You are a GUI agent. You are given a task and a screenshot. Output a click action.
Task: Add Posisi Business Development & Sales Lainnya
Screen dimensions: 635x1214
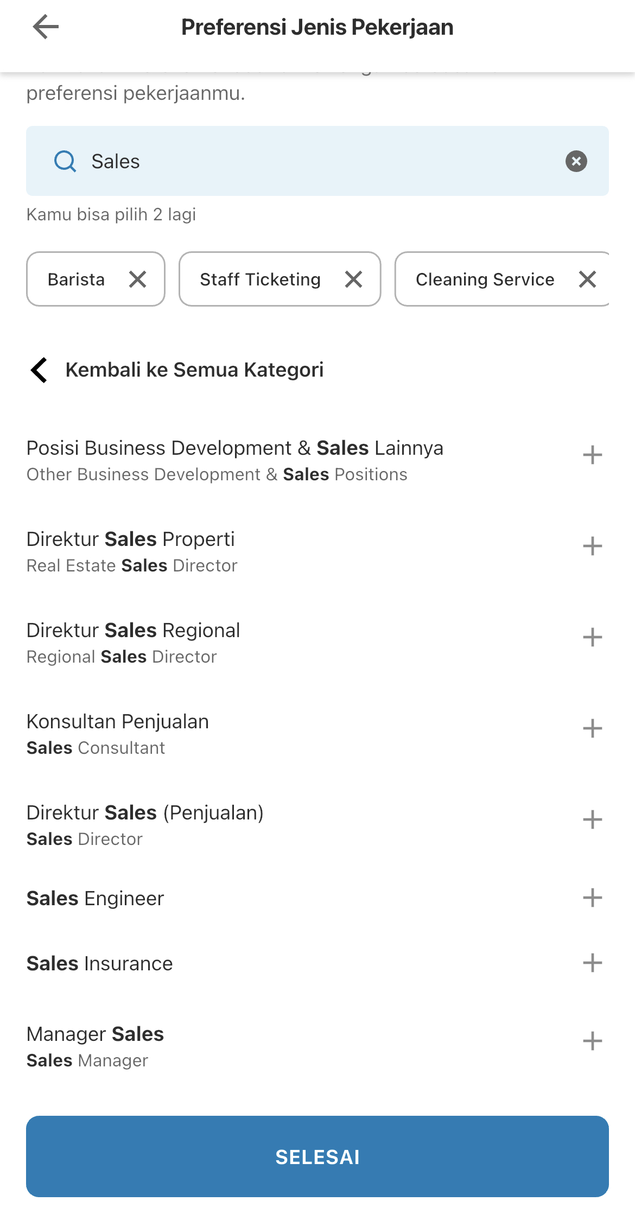592,455
